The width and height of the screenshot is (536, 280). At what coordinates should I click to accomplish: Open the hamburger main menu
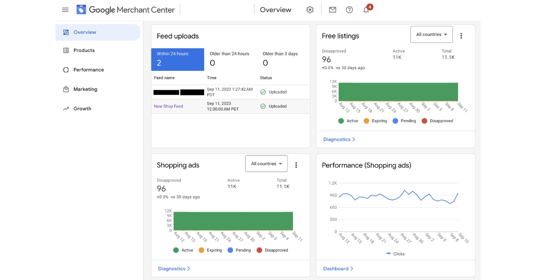pyautogui.click(x=65, y=10)
